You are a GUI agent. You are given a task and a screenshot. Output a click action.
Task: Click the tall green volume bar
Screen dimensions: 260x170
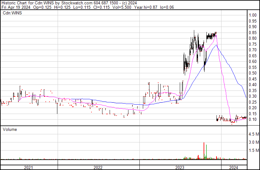click(x=206, y=152)
